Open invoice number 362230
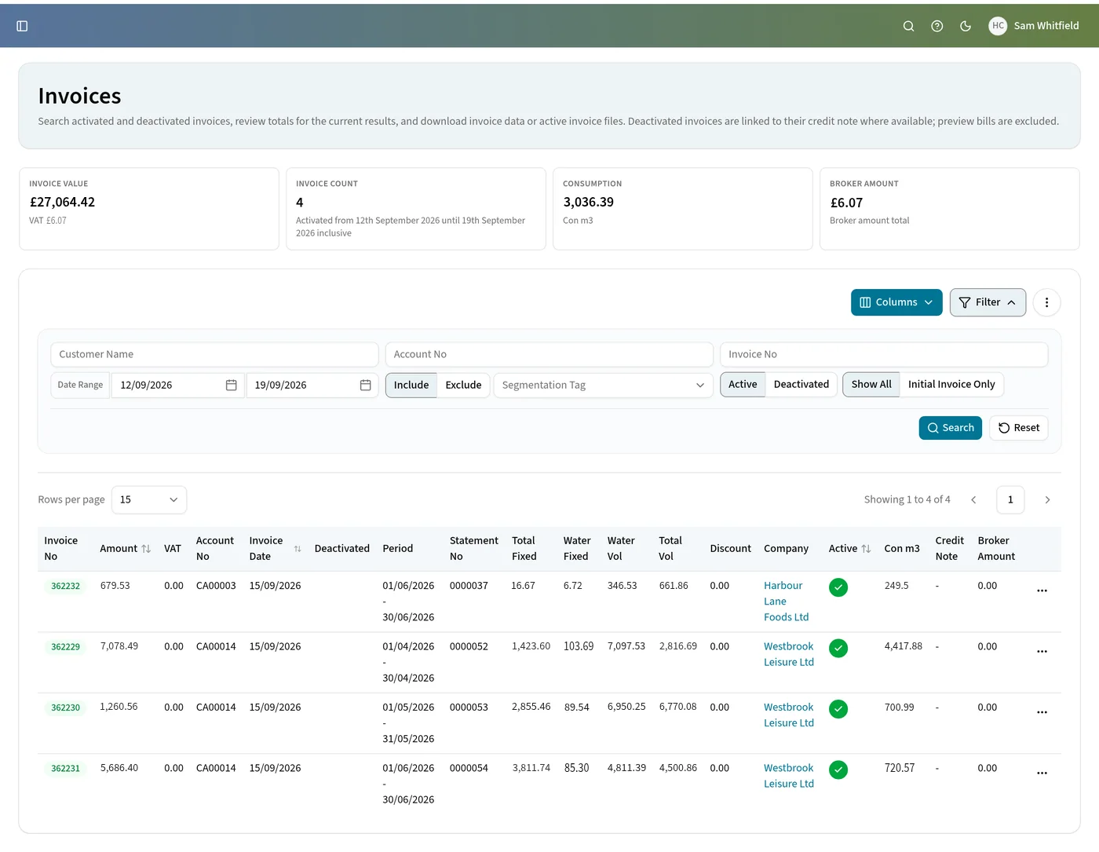 point(65,708)
